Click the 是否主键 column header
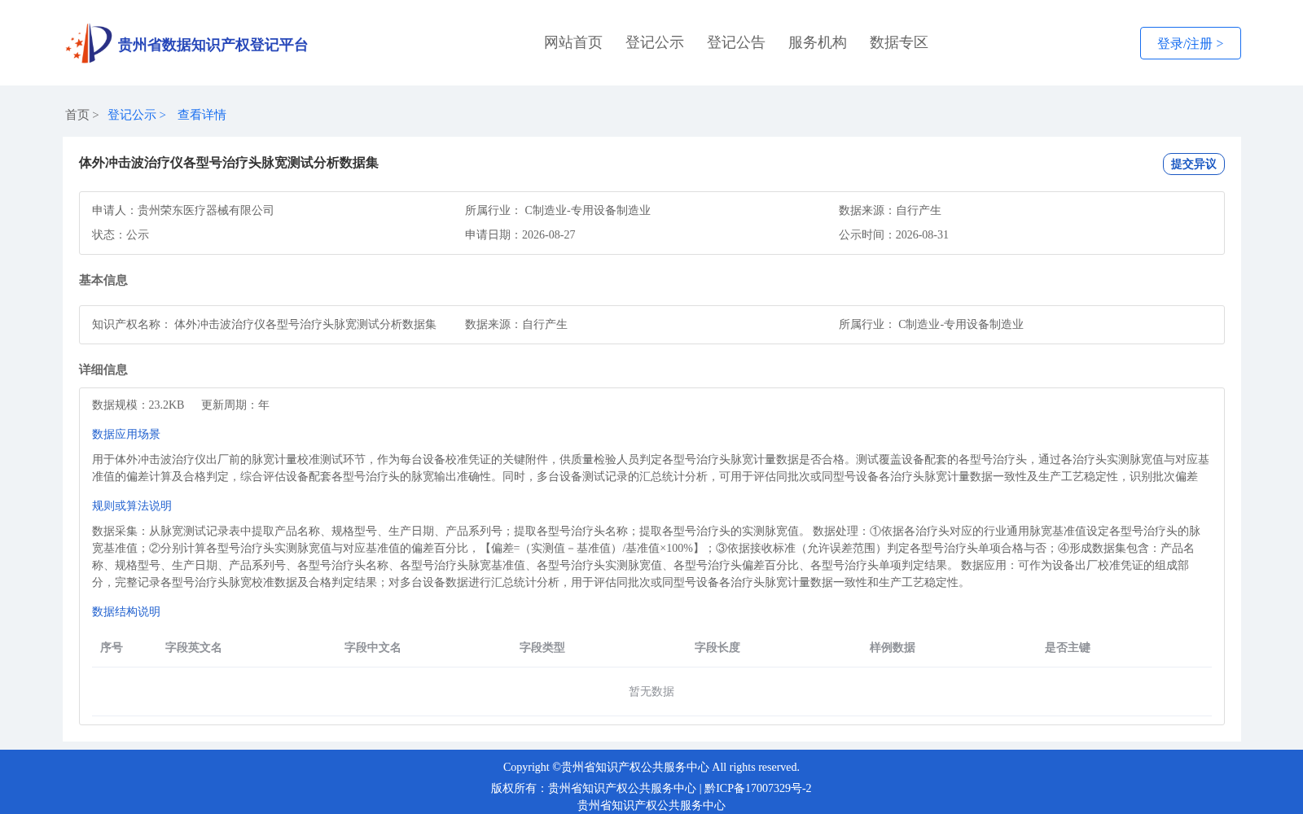The height and width of the screenshot is (814, 1303). pyautogui.click(x=1068, y=648)
